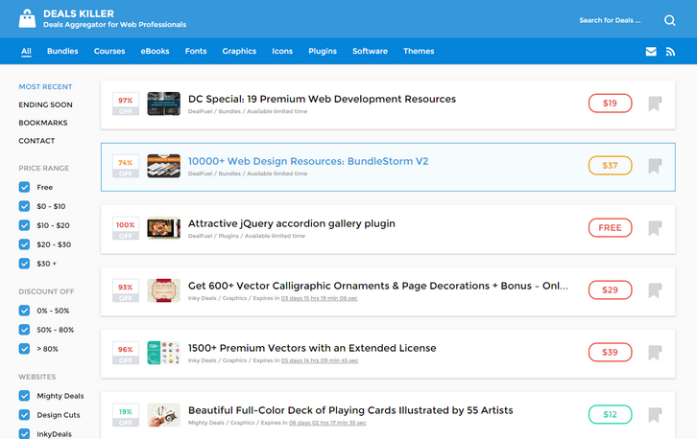Uncheck the Free price range checkbox
Screen dimensions: 697x439
click(25, 188)
